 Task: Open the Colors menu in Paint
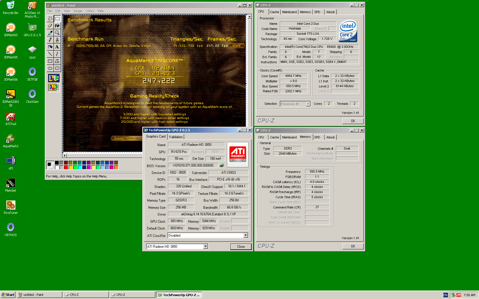[90, 11]
